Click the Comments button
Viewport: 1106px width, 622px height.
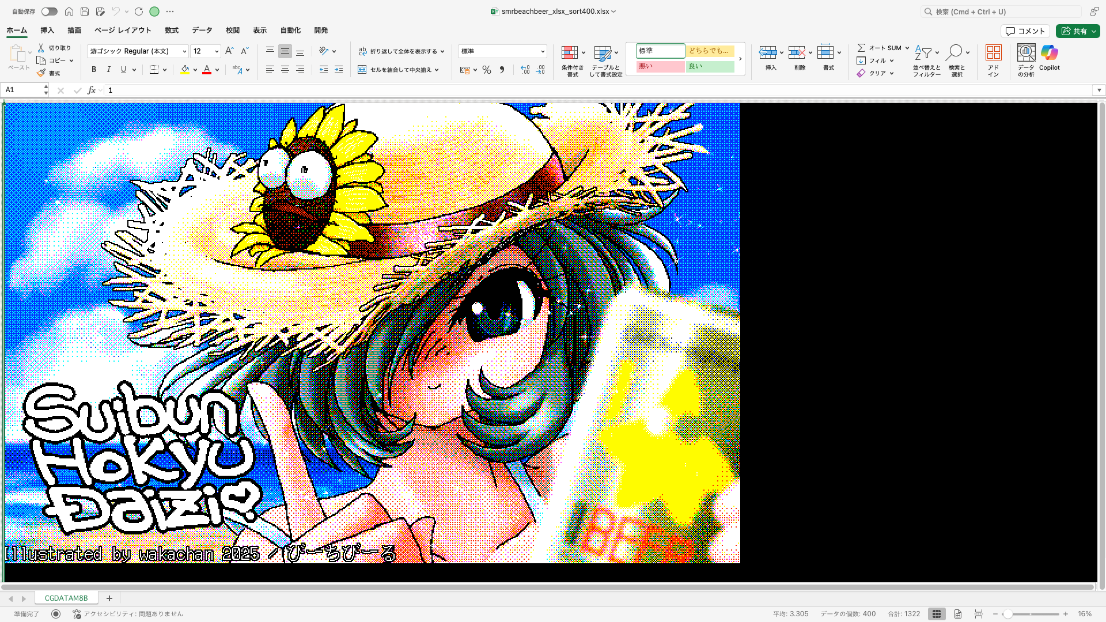[1025, 31]
